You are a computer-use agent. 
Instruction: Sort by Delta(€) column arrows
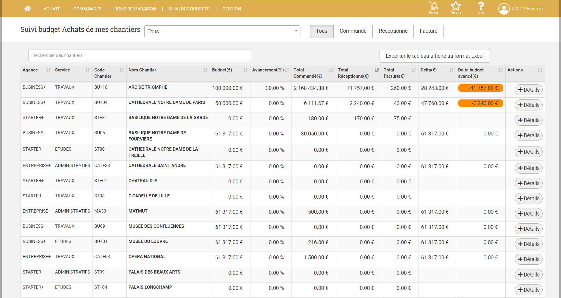point(451,70)
